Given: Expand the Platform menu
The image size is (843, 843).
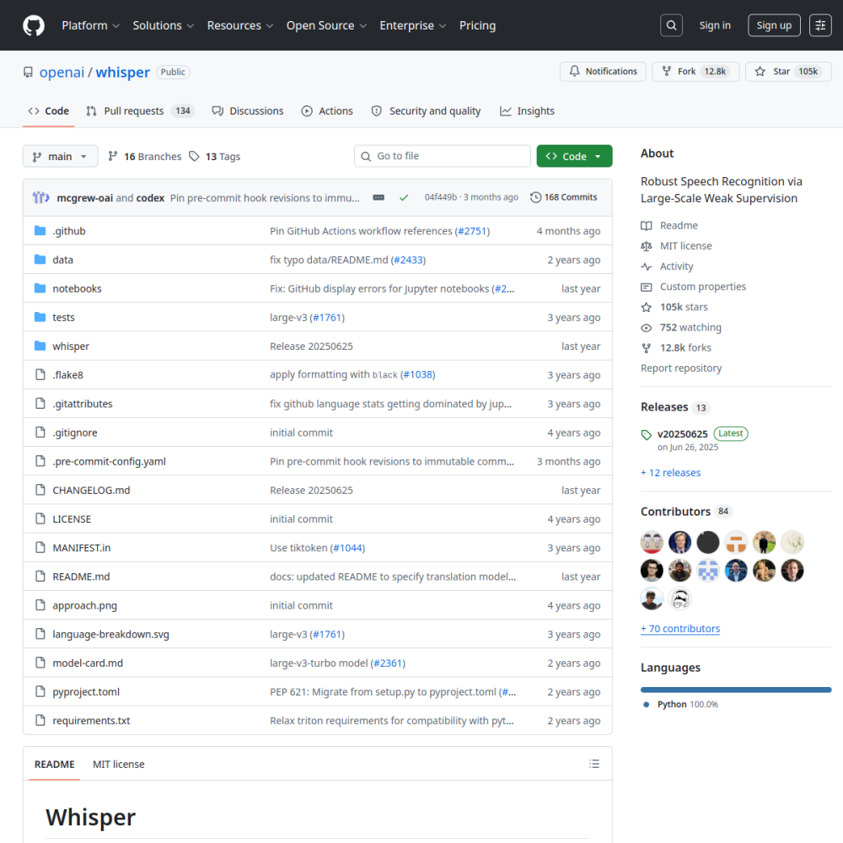Looking at the screenshot, I should click(x=90, y=25).
